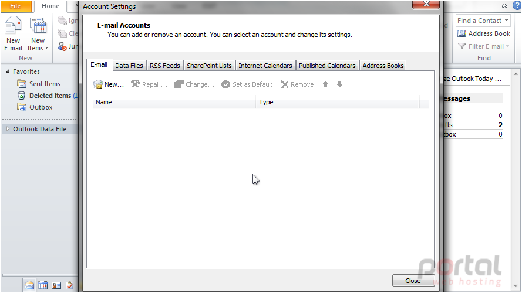Click the Close button in dialog

click(413, 281)
